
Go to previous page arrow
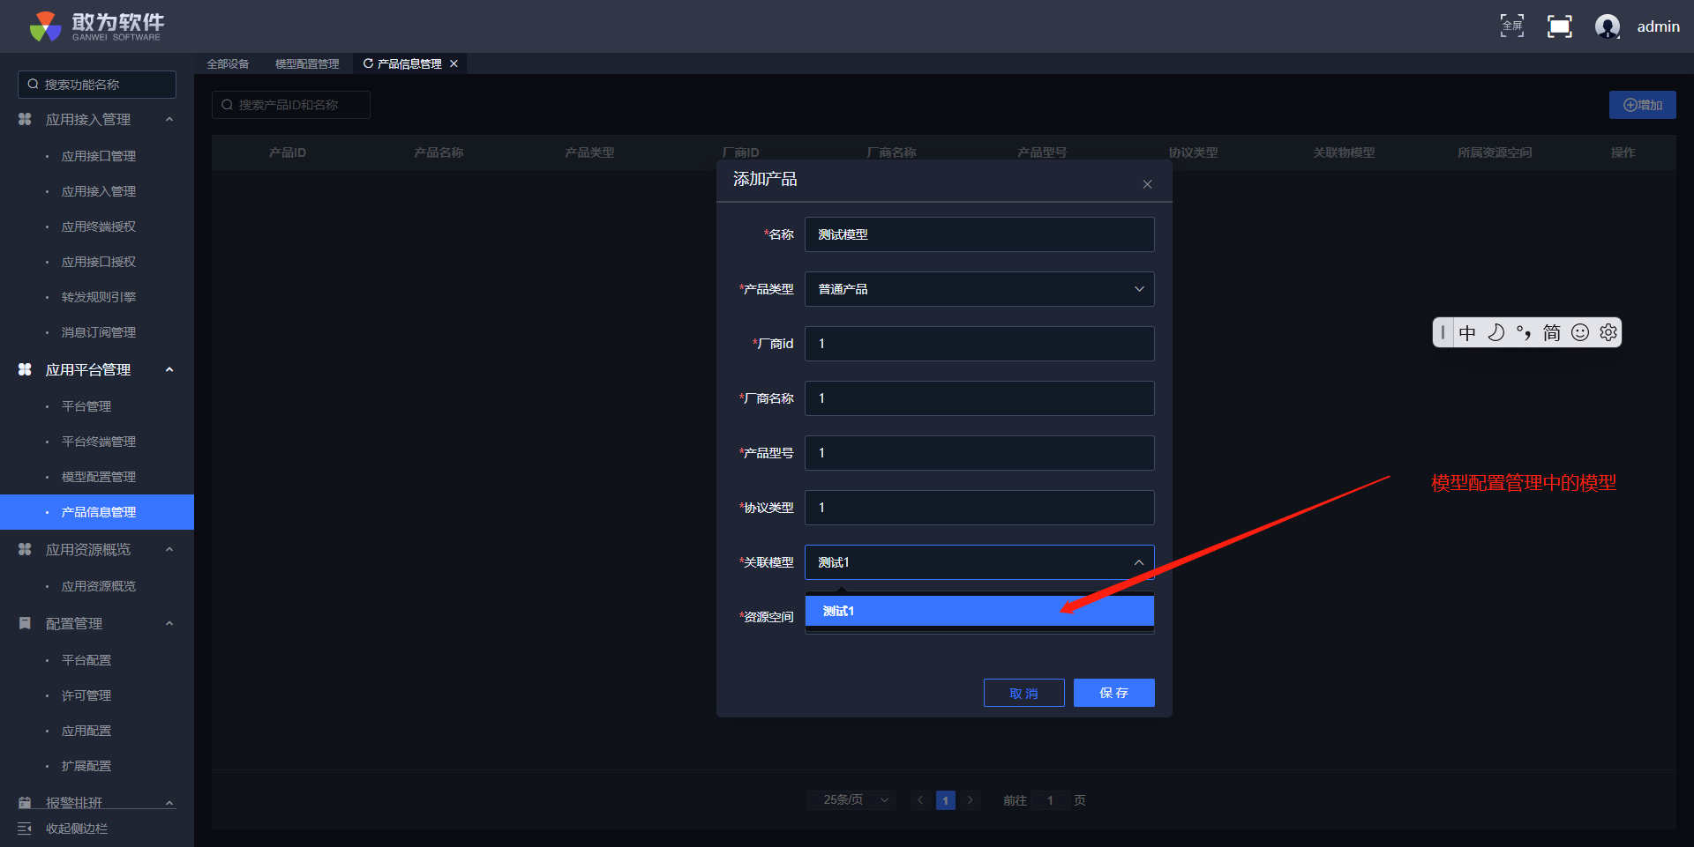coord(920,800)
